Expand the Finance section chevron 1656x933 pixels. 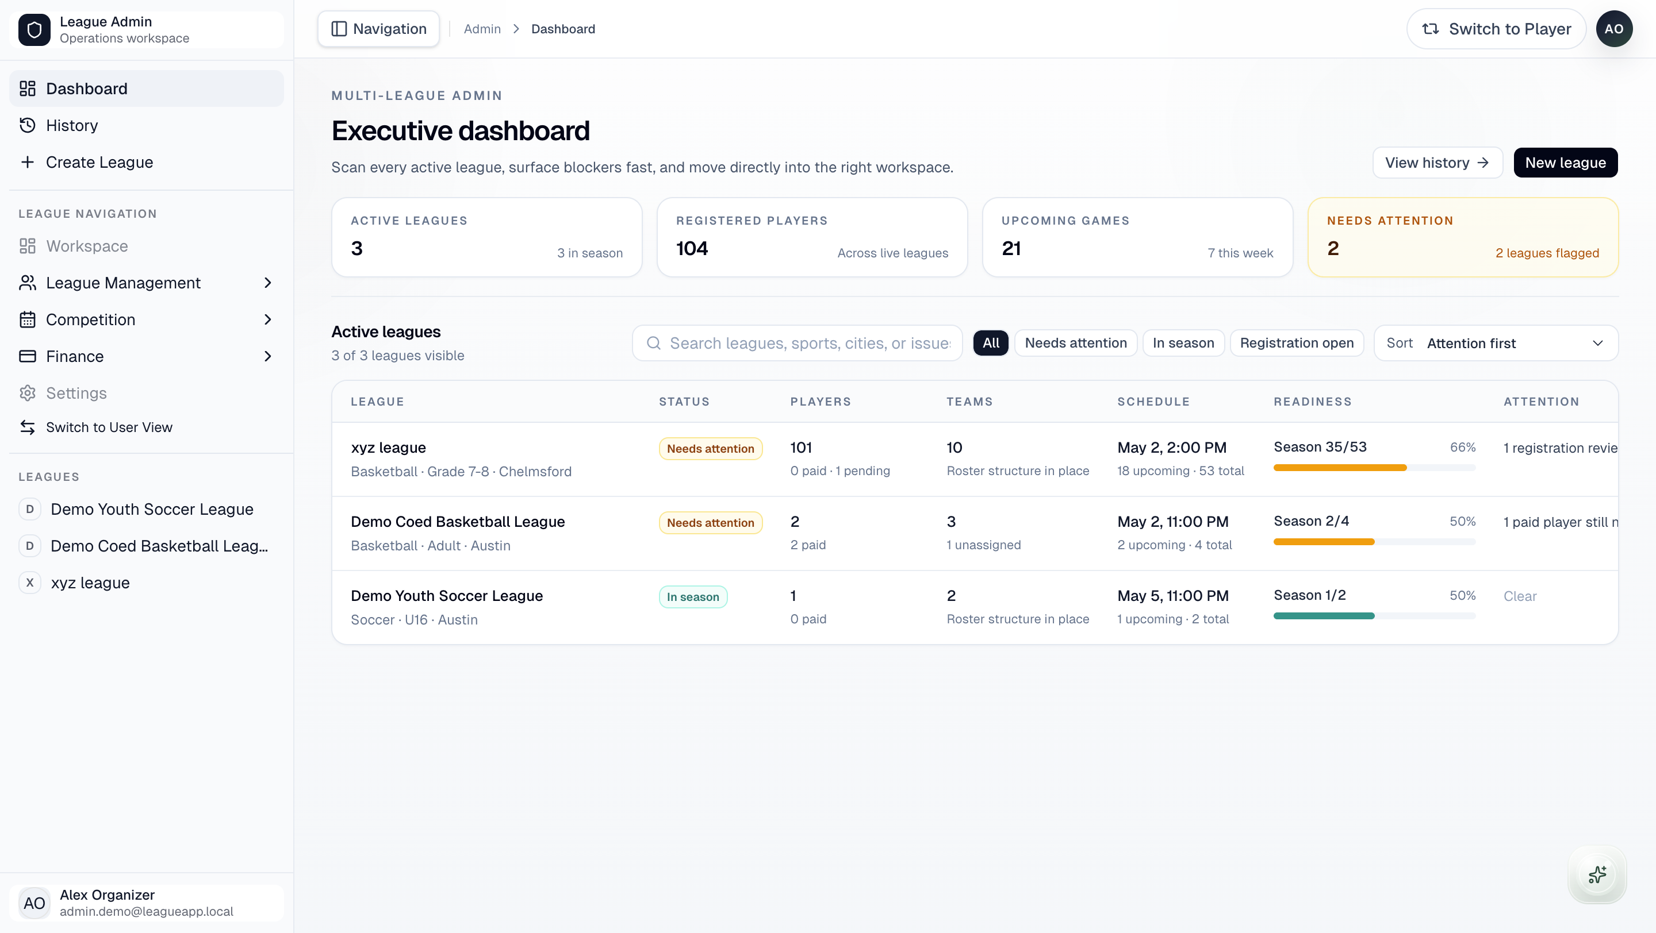[268, 356]
